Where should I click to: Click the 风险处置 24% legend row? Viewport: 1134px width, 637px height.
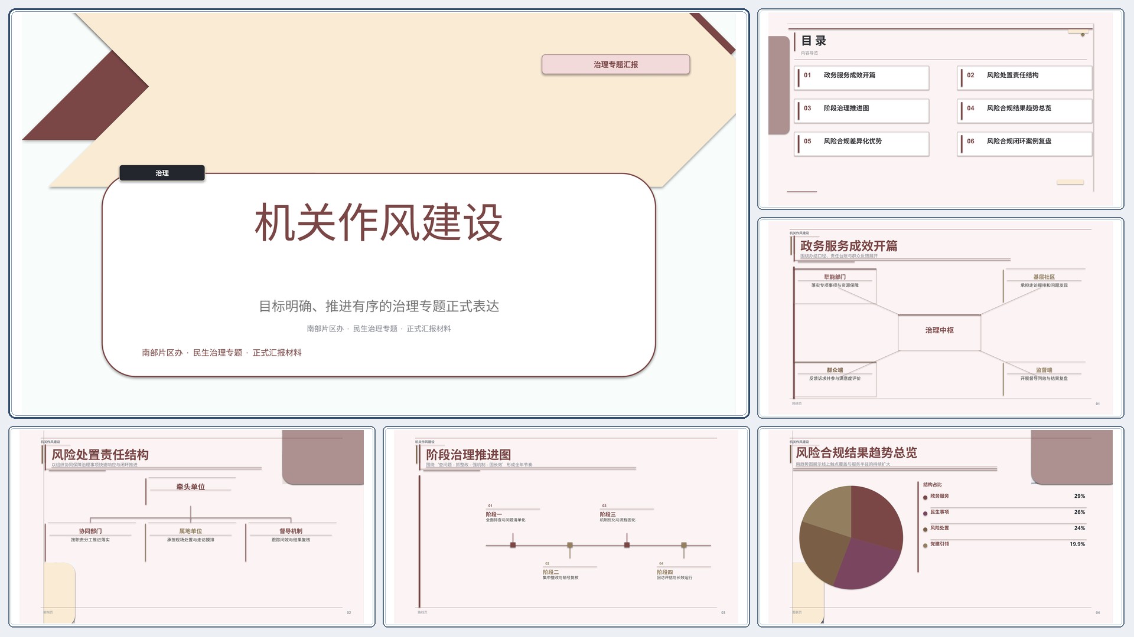coord(1004,528)
